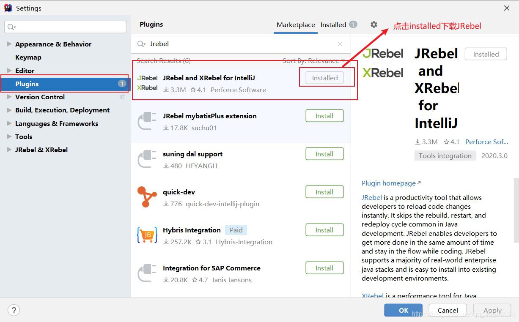Expand Build, Execution, Deployment node
Viewport: 519px width, 322px height.
[x=9, y=110]
